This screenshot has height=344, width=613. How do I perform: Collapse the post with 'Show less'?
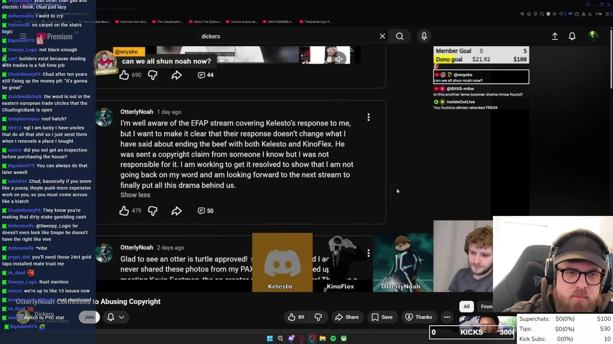coord(135,195)
